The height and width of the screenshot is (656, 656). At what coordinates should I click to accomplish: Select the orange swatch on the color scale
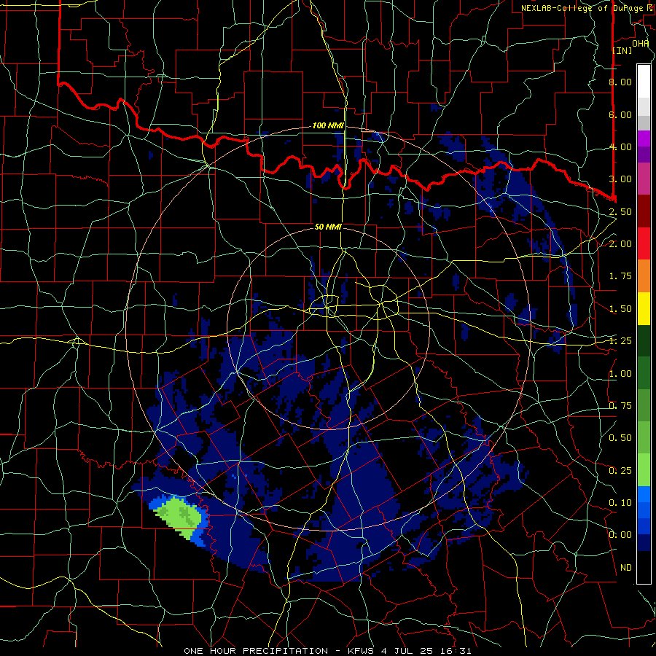[x=644, y=276]
